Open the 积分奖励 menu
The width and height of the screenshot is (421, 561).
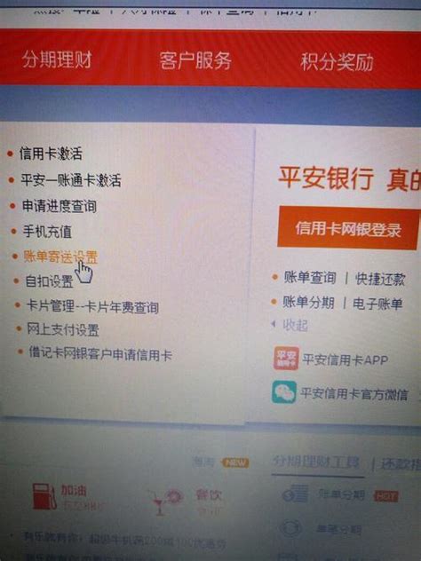point(338,62)
